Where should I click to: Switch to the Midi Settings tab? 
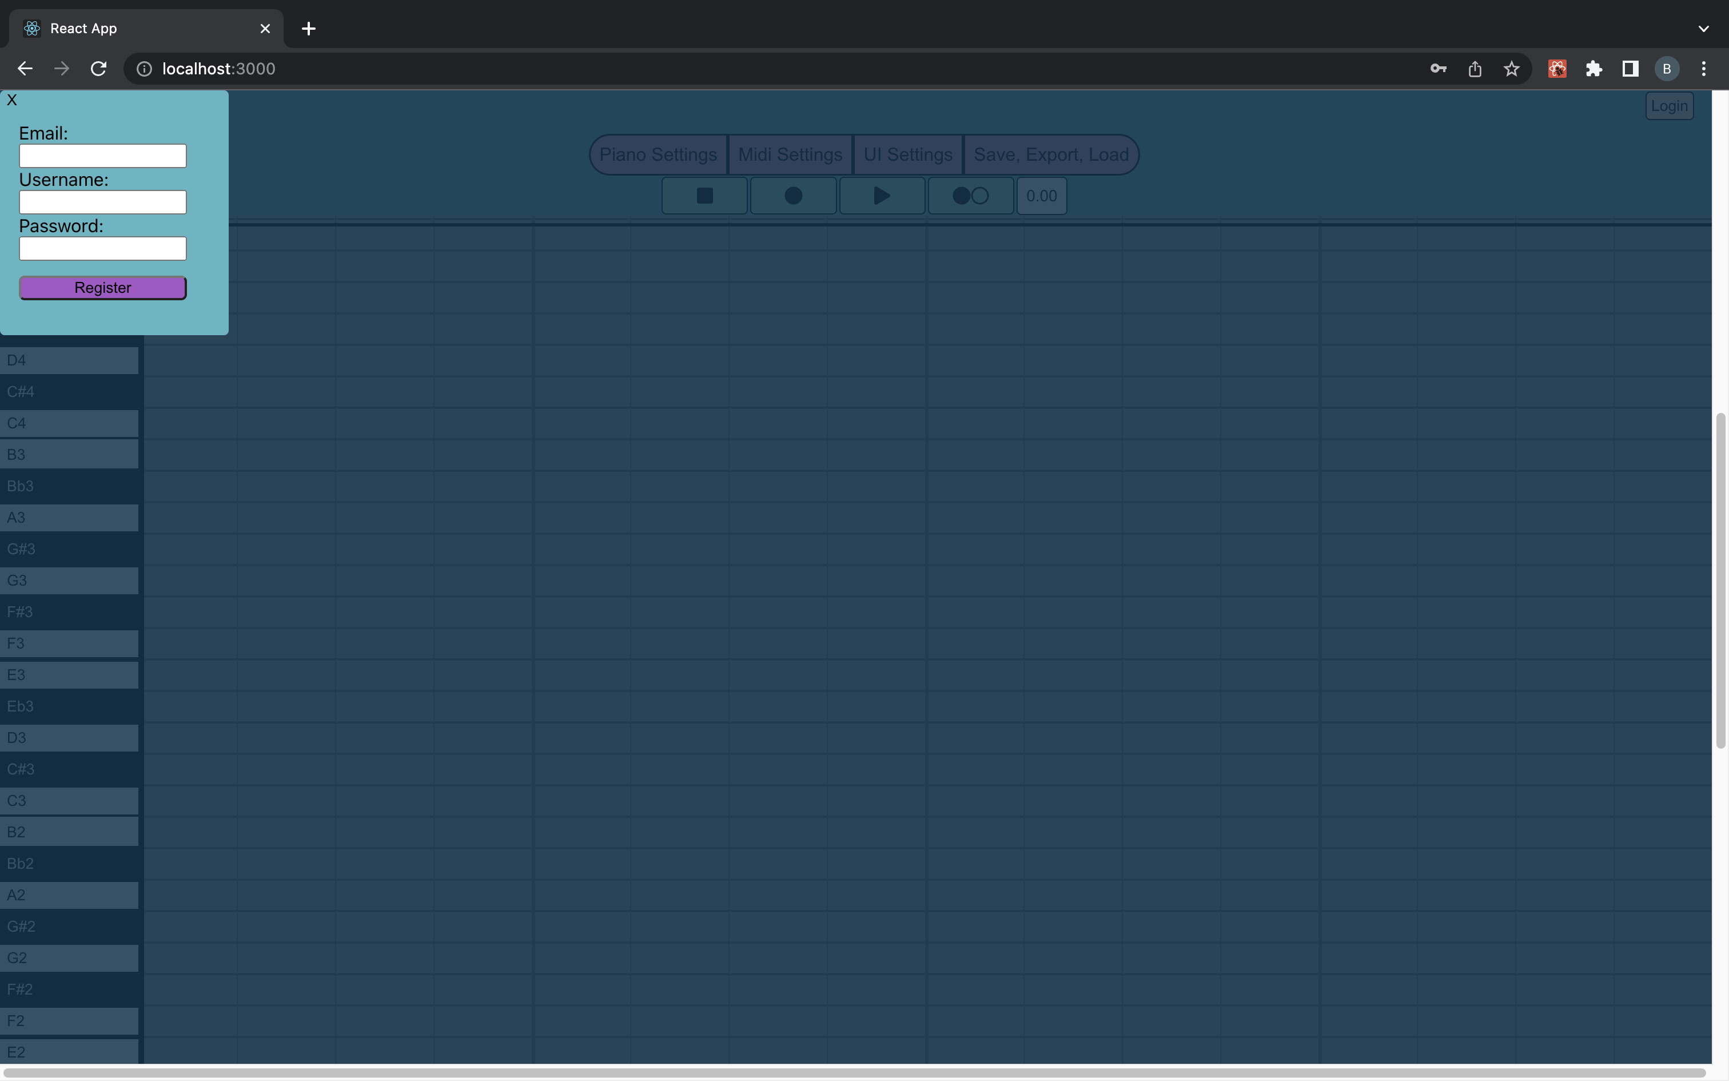click(790, 154)
